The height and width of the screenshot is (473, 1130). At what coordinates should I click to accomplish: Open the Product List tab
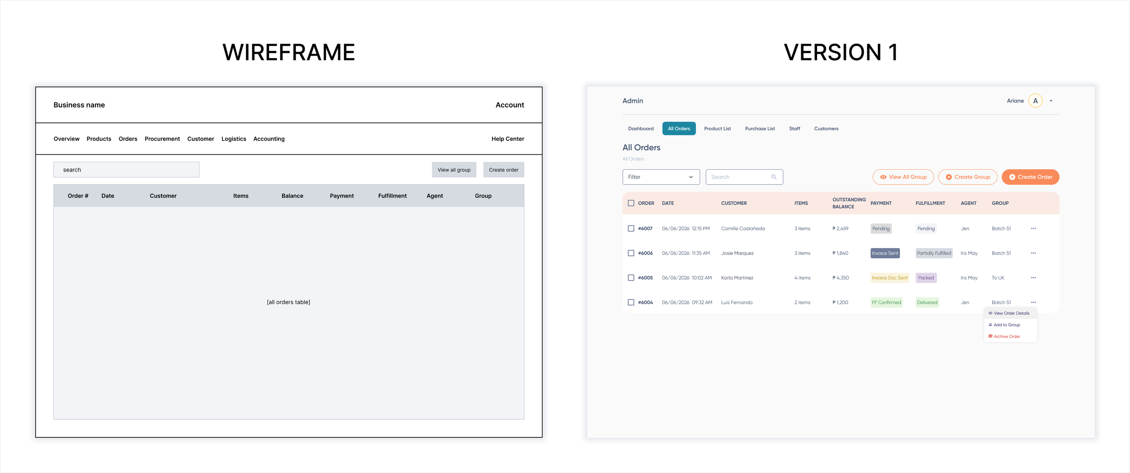(x=717, y=129)
